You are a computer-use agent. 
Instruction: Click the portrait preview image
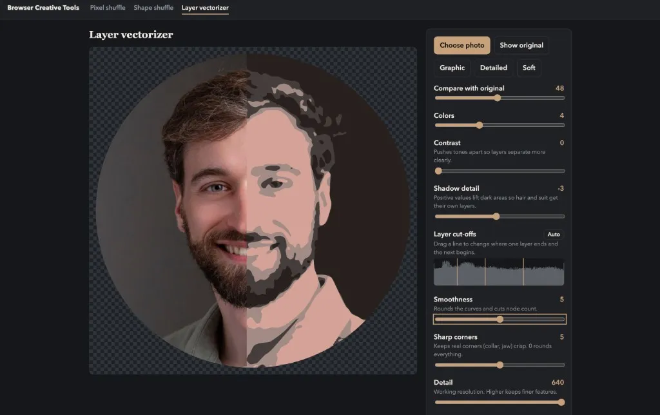[x=253, y=211]
